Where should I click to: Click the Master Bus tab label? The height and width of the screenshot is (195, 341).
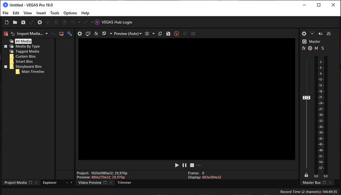[312, 183]
